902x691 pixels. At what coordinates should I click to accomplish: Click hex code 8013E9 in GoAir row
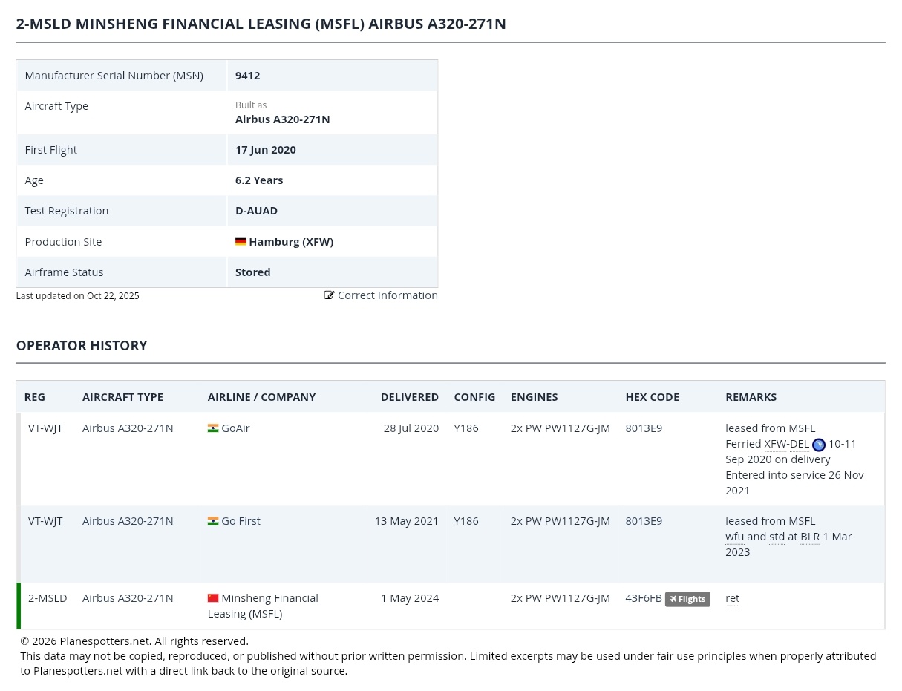644,428
